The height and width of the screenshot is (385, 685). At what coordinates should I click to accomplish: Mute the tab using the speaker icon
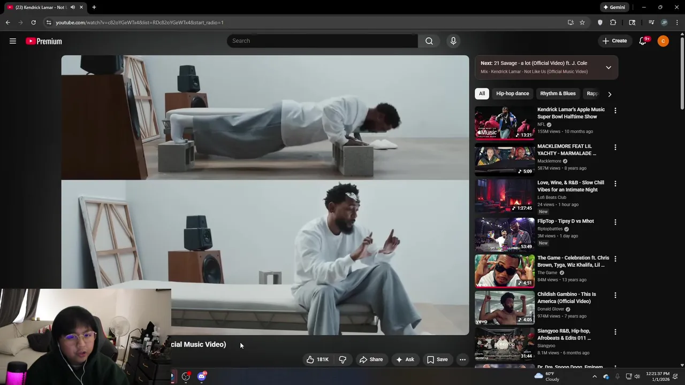pyautogui.click(x=73, y=7)
